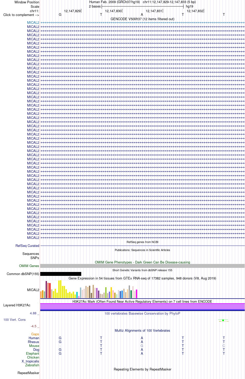Viewport: 245px width, 379px height.
Task: Click the RepeatMasker track label
Action: (x=28, y=373)
